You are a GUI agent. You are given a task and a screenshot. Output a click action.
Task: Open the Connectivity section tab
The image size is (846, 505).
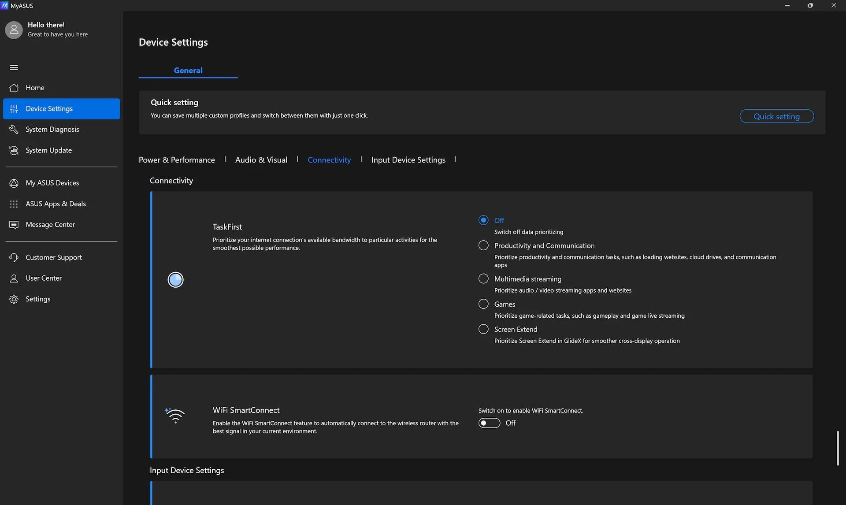click(329, 160)
